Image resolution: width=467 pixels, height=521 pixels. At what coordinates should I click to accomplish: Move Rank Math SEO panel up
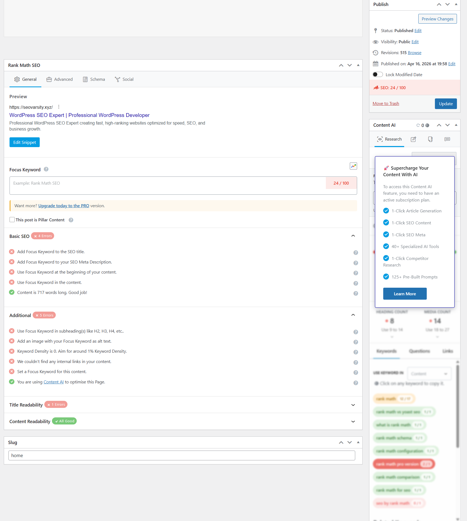(x=341, y=65)
